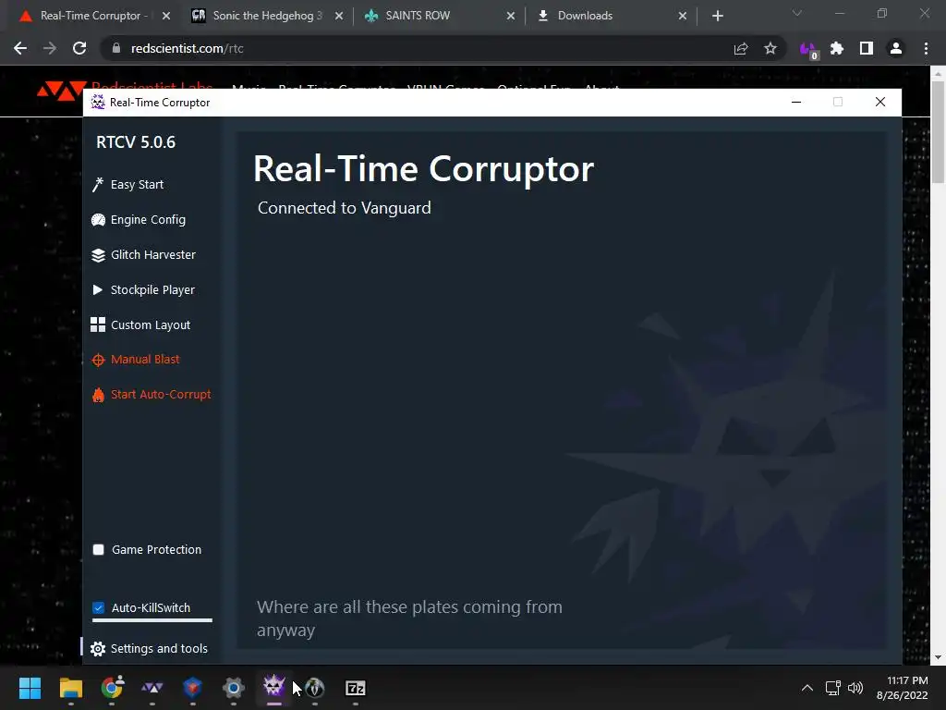Click the Easy Start wand icon

coord(98,185)
